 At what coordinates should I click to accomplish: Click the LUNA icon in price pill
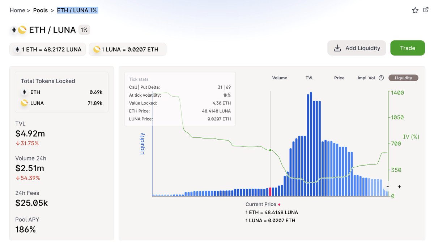97,49
